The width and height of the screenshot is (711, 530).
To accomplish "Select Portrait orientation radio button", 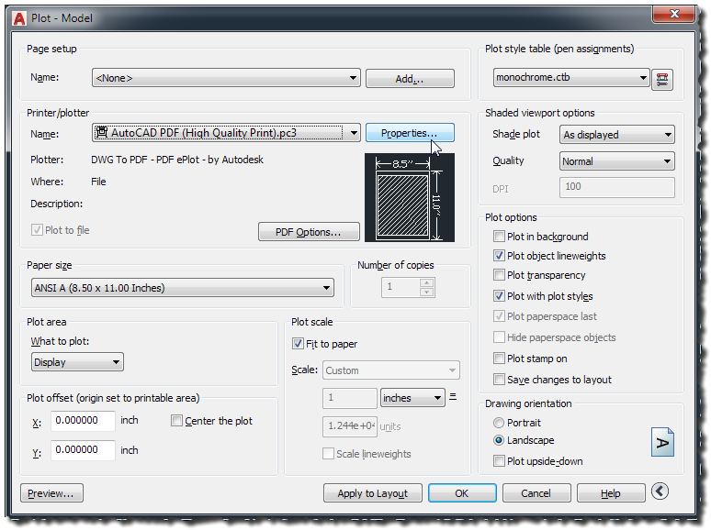I will tap(498, 423).
